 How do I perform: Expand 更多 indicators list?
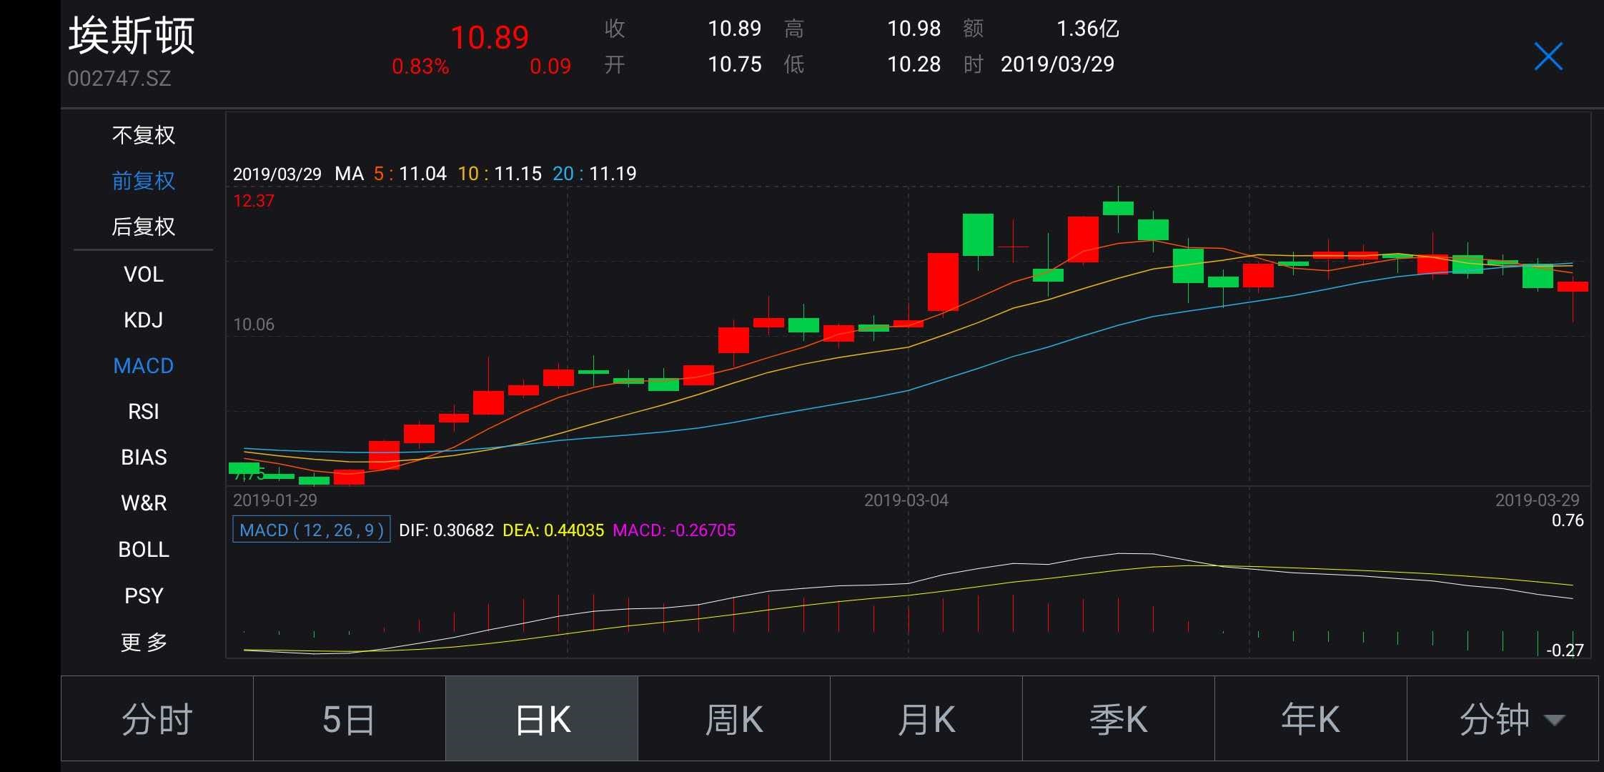(144, 642)
